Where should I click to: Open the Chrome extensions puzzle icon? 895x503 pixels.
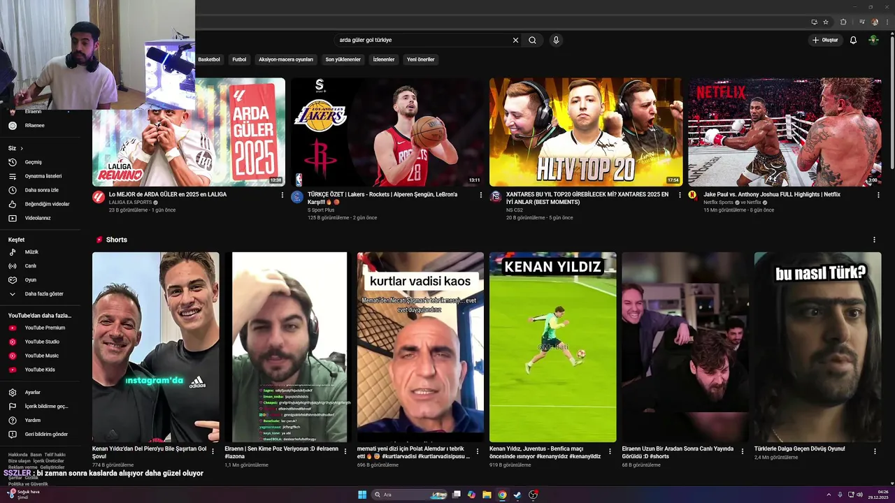[843, 22]
